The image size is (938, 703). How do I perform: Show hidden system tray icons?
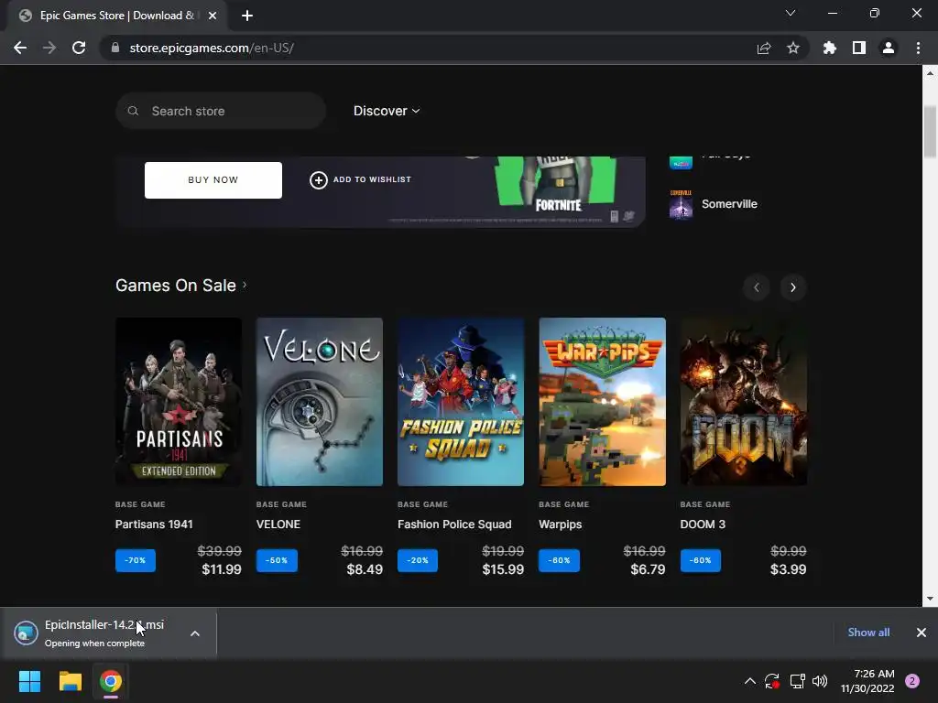pos(749,681)
